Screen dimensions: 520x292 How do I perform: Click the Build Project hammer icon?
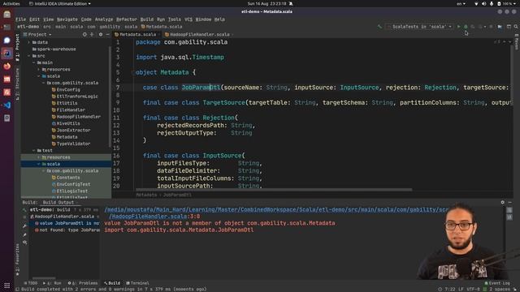point(379,27)
